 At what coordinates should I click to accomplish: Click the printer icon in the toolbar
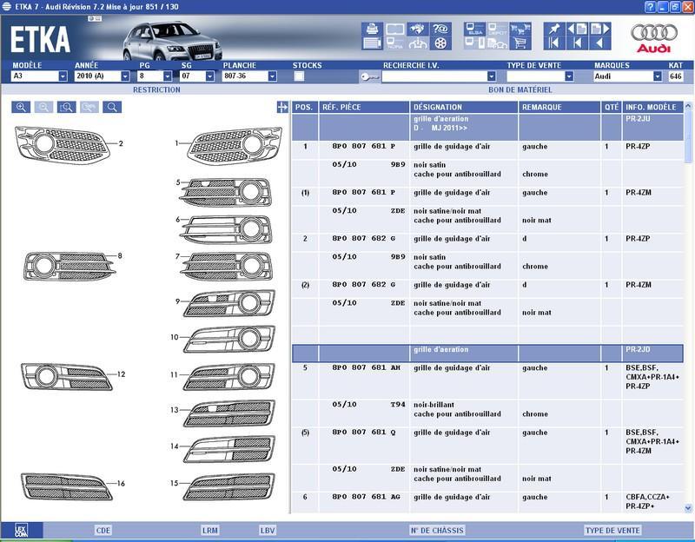coord(372,29)
